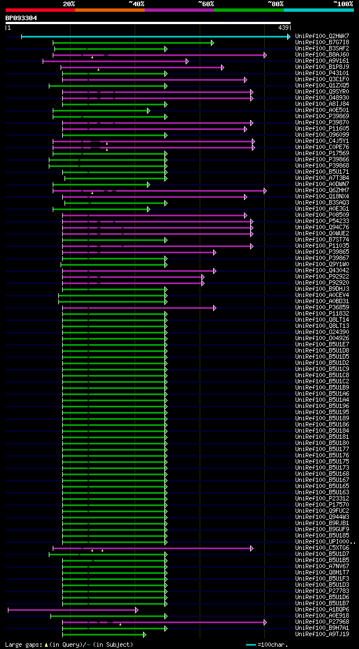Select the UniRef100_A1BQP6 label
This screenshot has width=359, height=649.
(322, 609)
